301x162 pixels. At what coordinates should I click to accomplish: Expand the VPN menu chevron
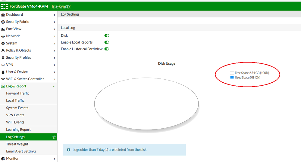click(x=54, y=65)
